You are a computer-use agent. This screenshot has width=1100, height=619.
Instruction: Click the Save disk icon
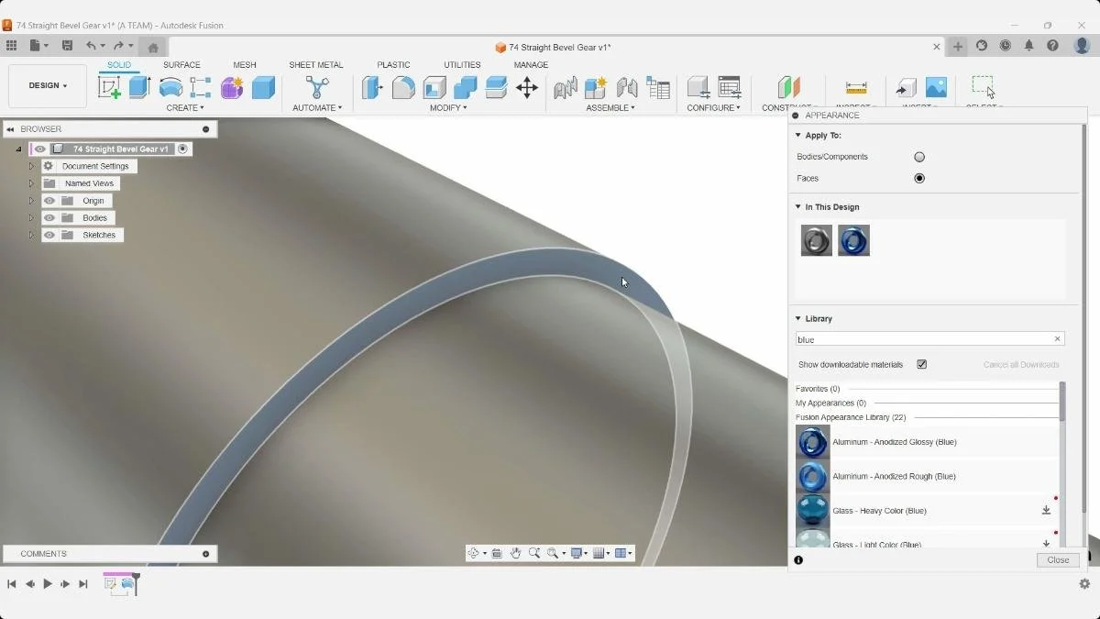67,46
